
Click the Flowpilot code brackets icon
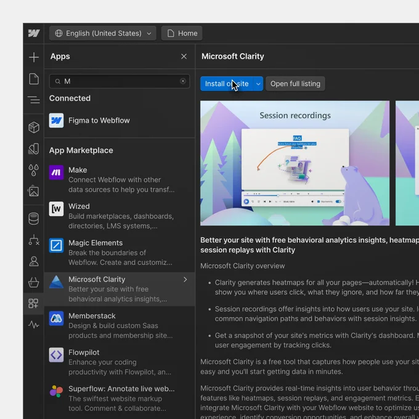[x=56, y=355]
